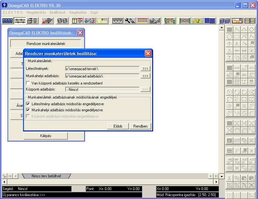Click the copy pages icon in the palette
Viewport: 258px width, 199px height.
tap(237, 178)
